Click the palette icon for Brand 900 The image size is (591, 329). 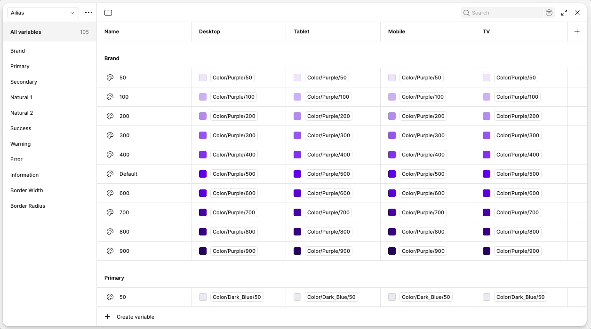point(110,251)
